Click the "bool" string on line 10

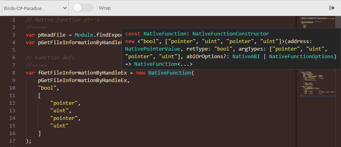tap(47, 88)
